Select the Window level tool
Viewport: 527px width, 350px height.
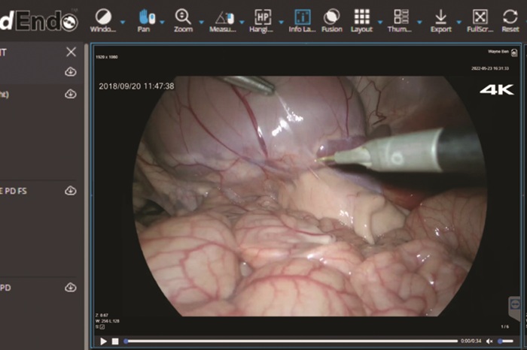pos(103,20)
